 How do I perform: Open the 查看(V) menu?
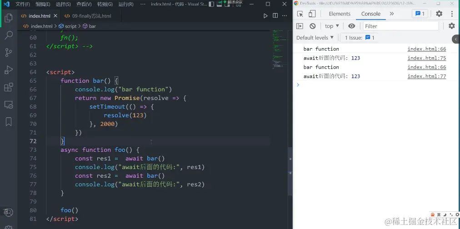[x=84, y=4]
